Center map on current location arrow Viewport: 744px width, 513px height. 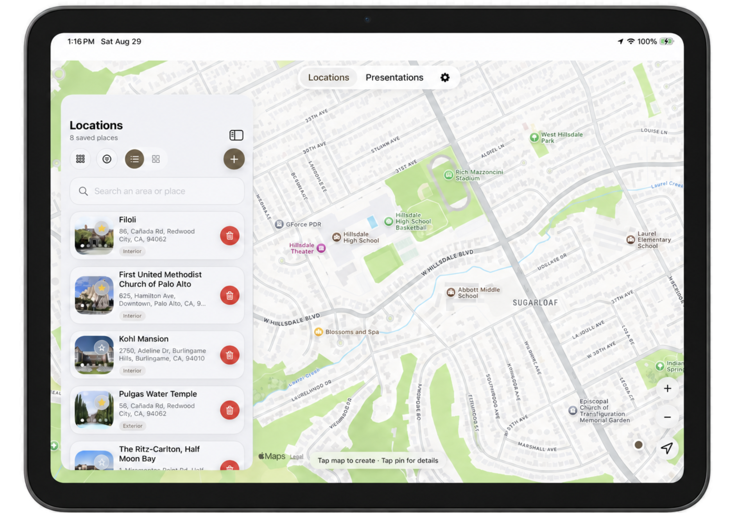pos(667,448)
